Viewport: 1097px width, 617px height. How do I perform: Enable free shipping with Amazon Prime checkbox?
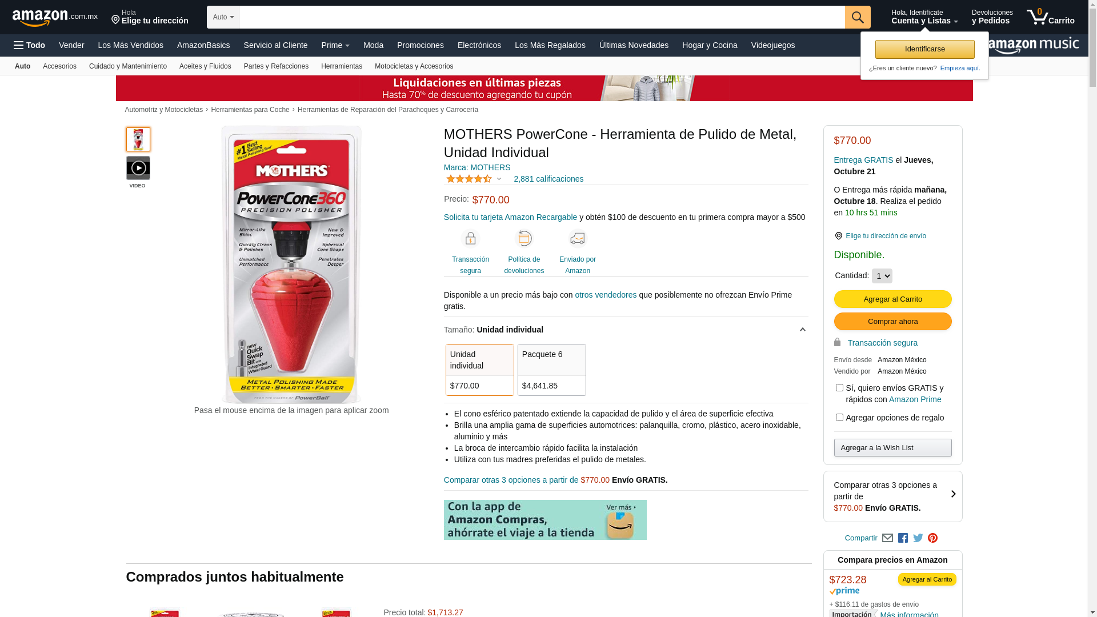[839, 388]
